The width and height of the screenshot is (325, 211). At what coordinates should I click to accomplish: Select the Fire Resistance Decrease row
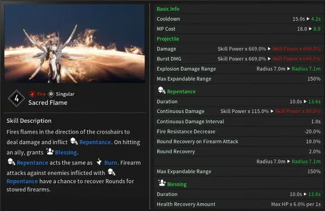click(238, 132)
